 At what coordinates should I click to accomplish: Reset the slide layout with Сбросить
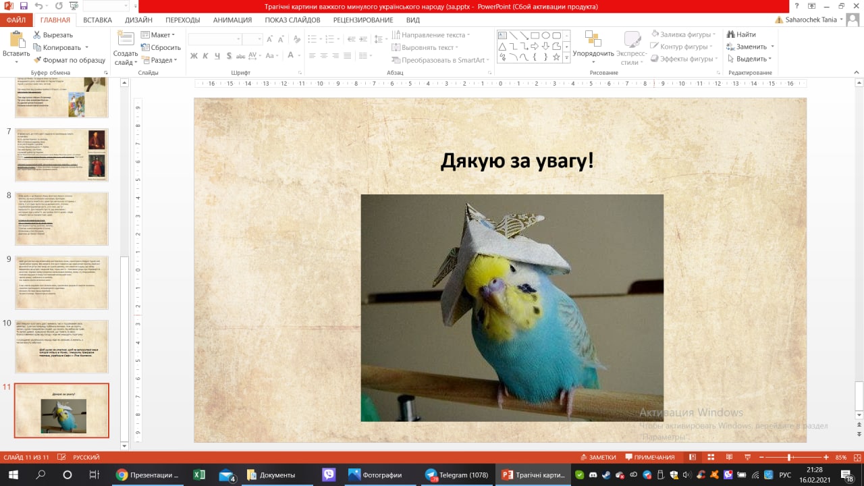coord(161,47)
